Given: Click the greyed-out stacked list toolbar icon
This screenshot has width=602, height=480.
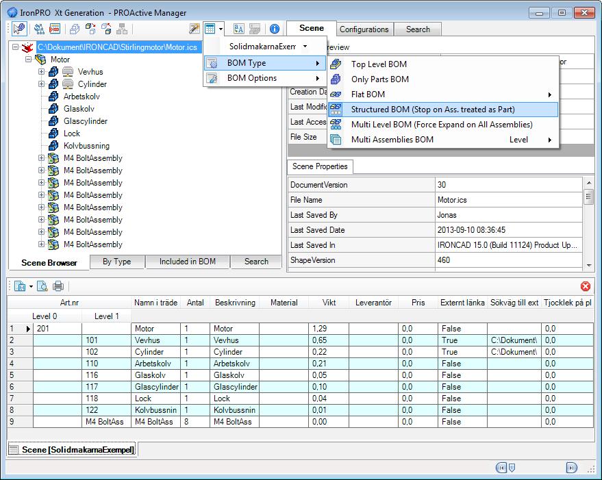Looking at the screenshot, I should point(255,28).
